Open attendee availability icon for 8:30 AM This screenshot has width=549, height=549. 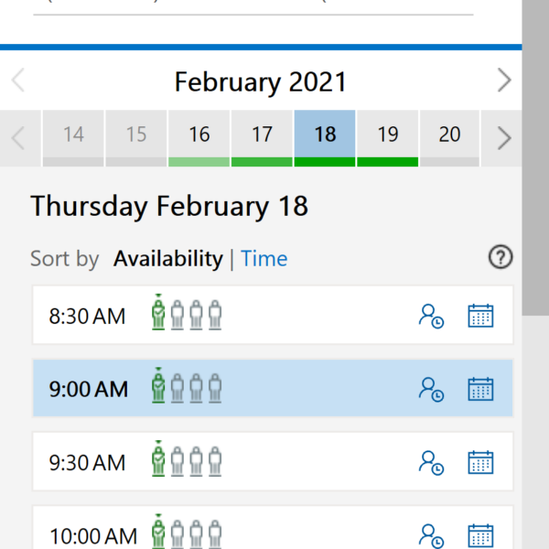tap(431, 317)
